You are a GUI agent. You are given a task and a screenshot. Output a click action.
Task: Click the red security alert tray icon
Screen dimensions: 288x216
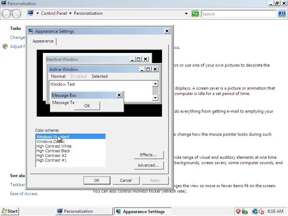click(238, 211)
